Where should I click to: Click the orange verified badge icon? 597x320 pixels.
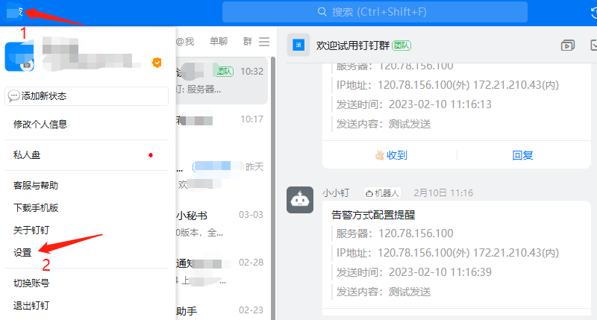point(157,63)
